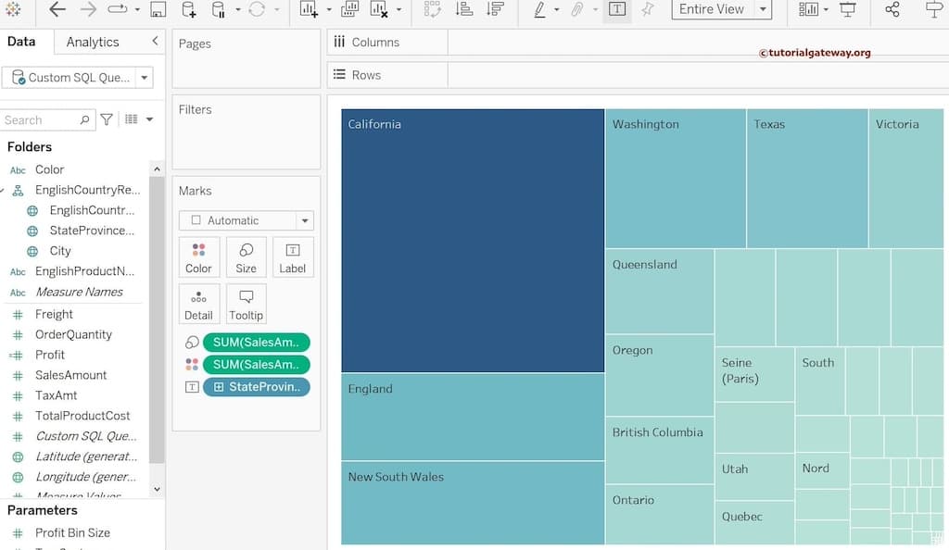The width and height of the screenshot is (949, 550).
Task: Click the New Worksheet icon
Action: 309,9
